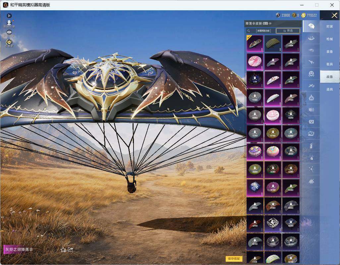Select the 战备 tab
The height and width of the screenshot is (265, 340).
point(330,77)
